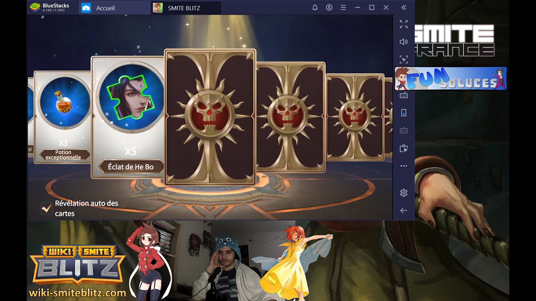536x301 pixels.
Task: Close the BlueStacks window
Action: tap(386, 8)
